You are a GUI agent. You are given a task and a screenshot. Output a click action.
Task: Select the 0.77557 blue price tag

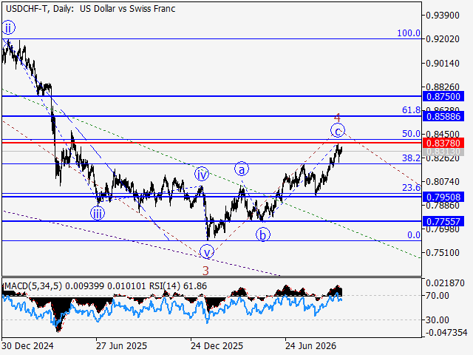443,222
